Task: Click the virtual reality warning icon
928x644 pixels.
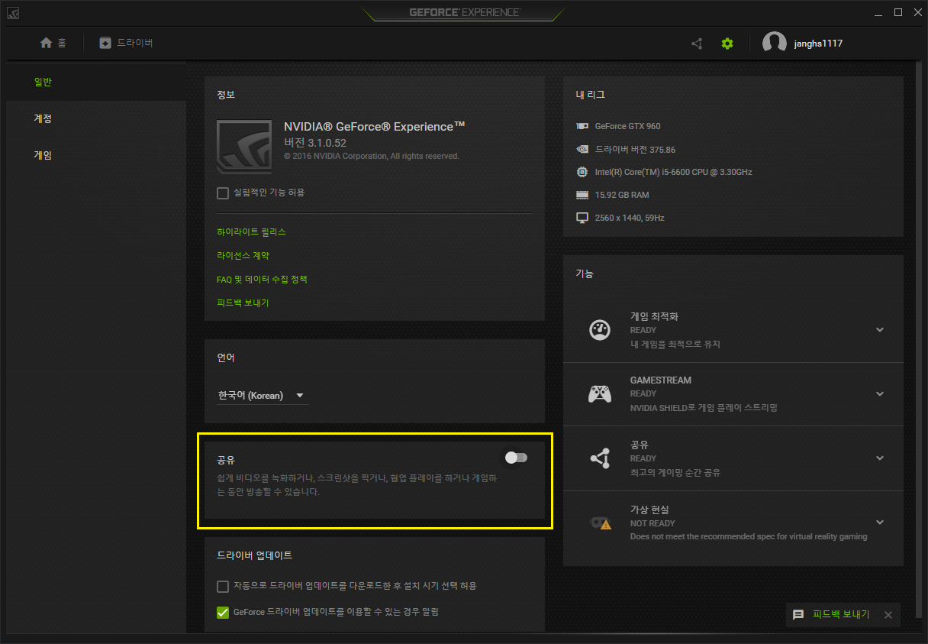Action: pos(600,523)
